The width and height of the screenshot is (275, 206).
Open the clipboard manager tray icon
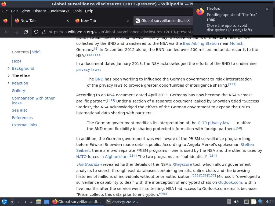[254, 202]
